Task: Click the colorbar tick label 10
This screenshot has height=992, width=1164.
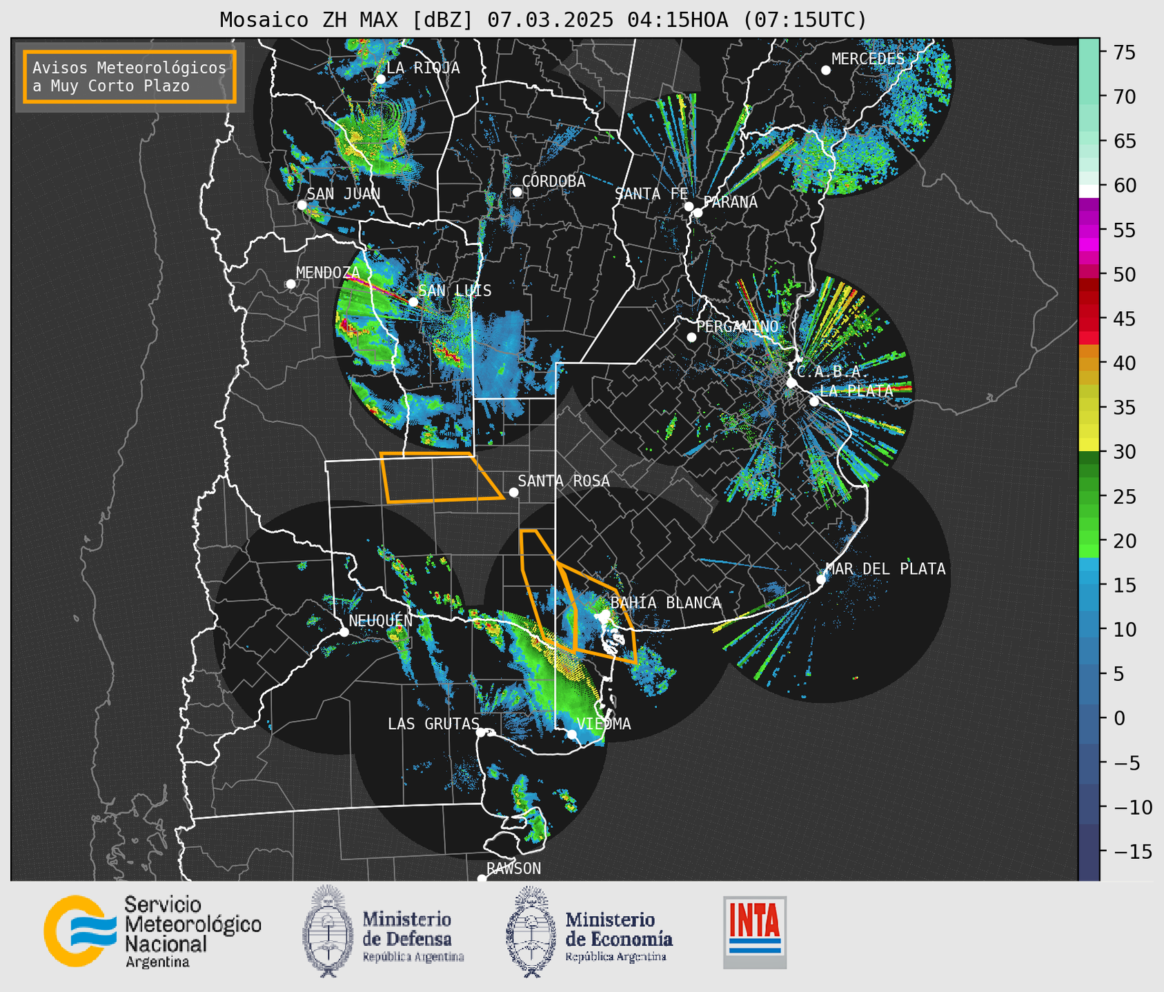Action: [1125, 629]
